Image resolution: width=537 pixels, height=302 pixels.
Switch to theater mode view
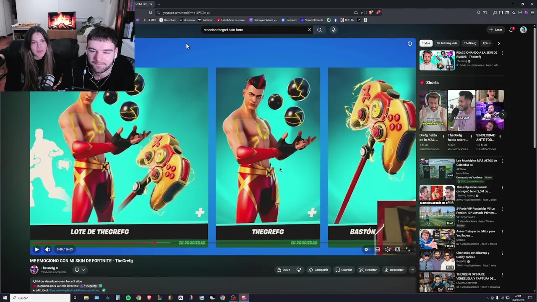(397, 249)
